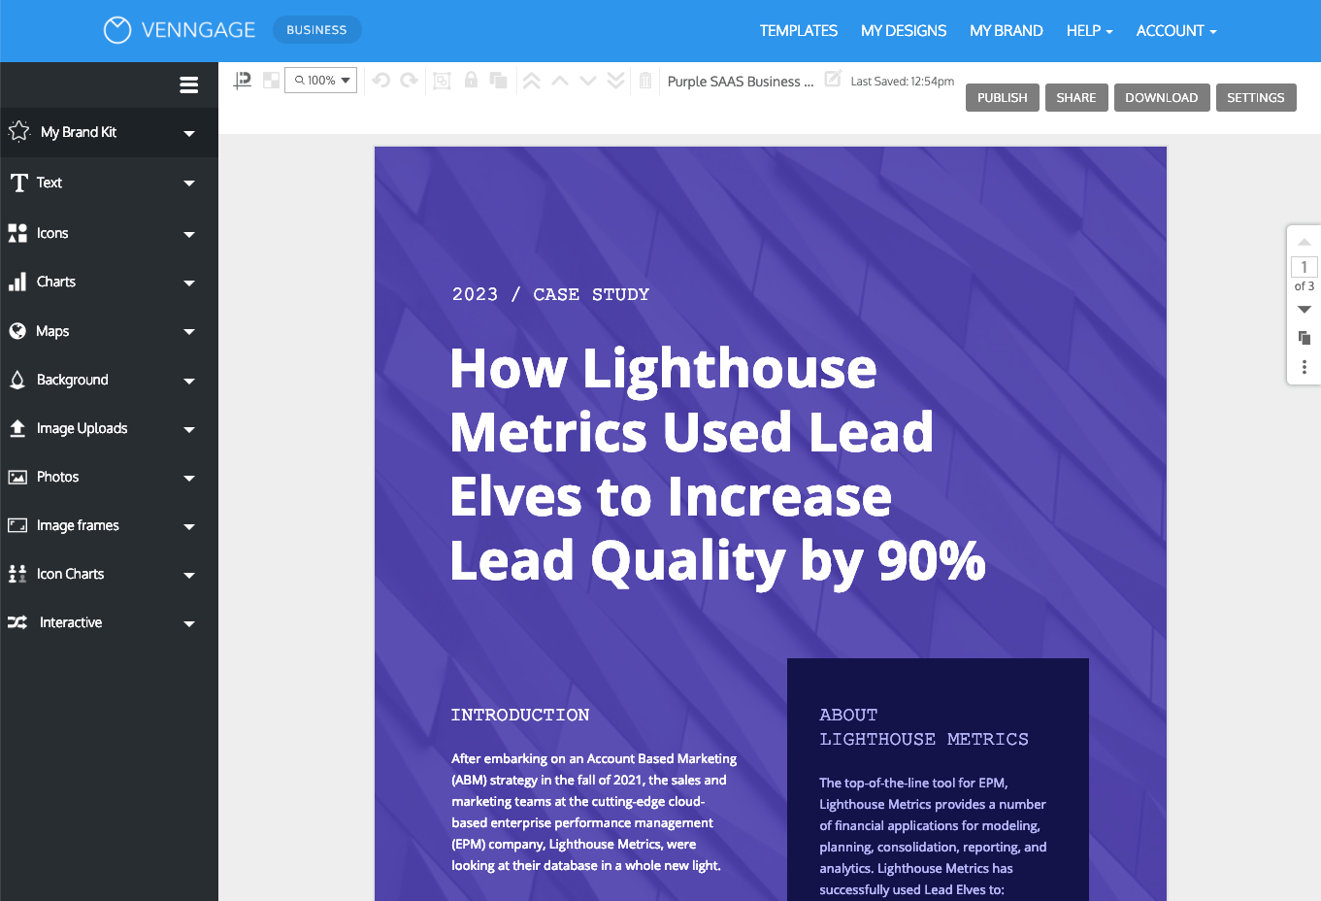Screen dimensions: 1321x901
Task: Click the PUBLISH button
Action: (x=1002, y=97)
